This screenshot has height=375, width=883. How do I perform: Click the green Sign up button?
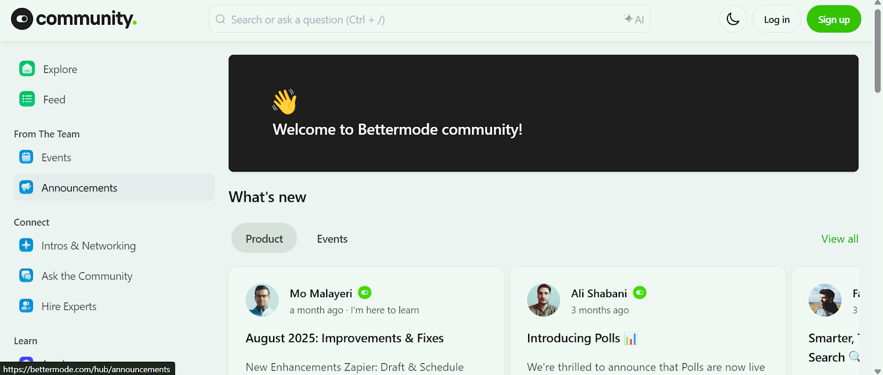(x=834, y=19)
